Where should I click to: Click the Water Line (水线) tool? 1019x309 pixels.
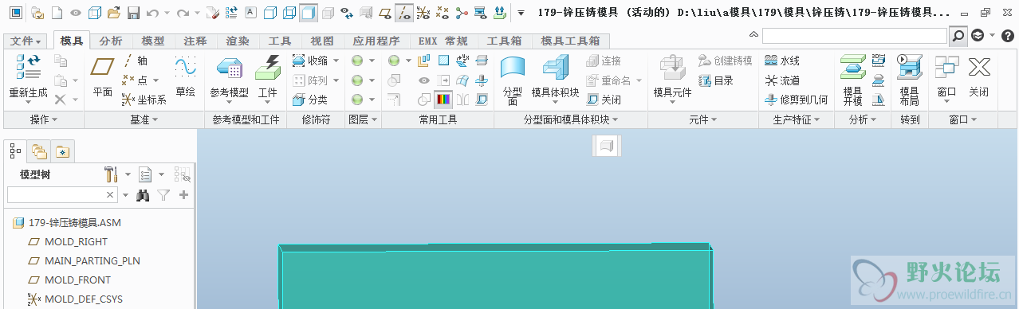[782, 61]
